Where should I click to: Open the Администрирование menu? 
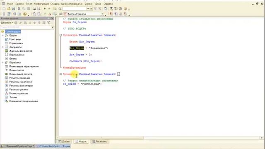(x=72, y=4)
